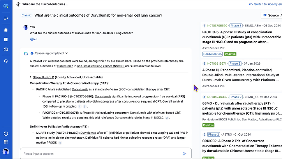282x159 pixels.
Task: Open the history clock icon in sidebar
Action: pos(6,61)
